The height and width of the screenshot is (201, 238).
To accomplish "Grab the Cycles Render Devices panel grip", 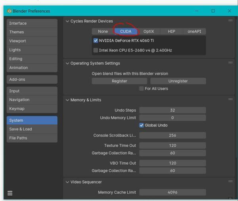I will point(230,21).
